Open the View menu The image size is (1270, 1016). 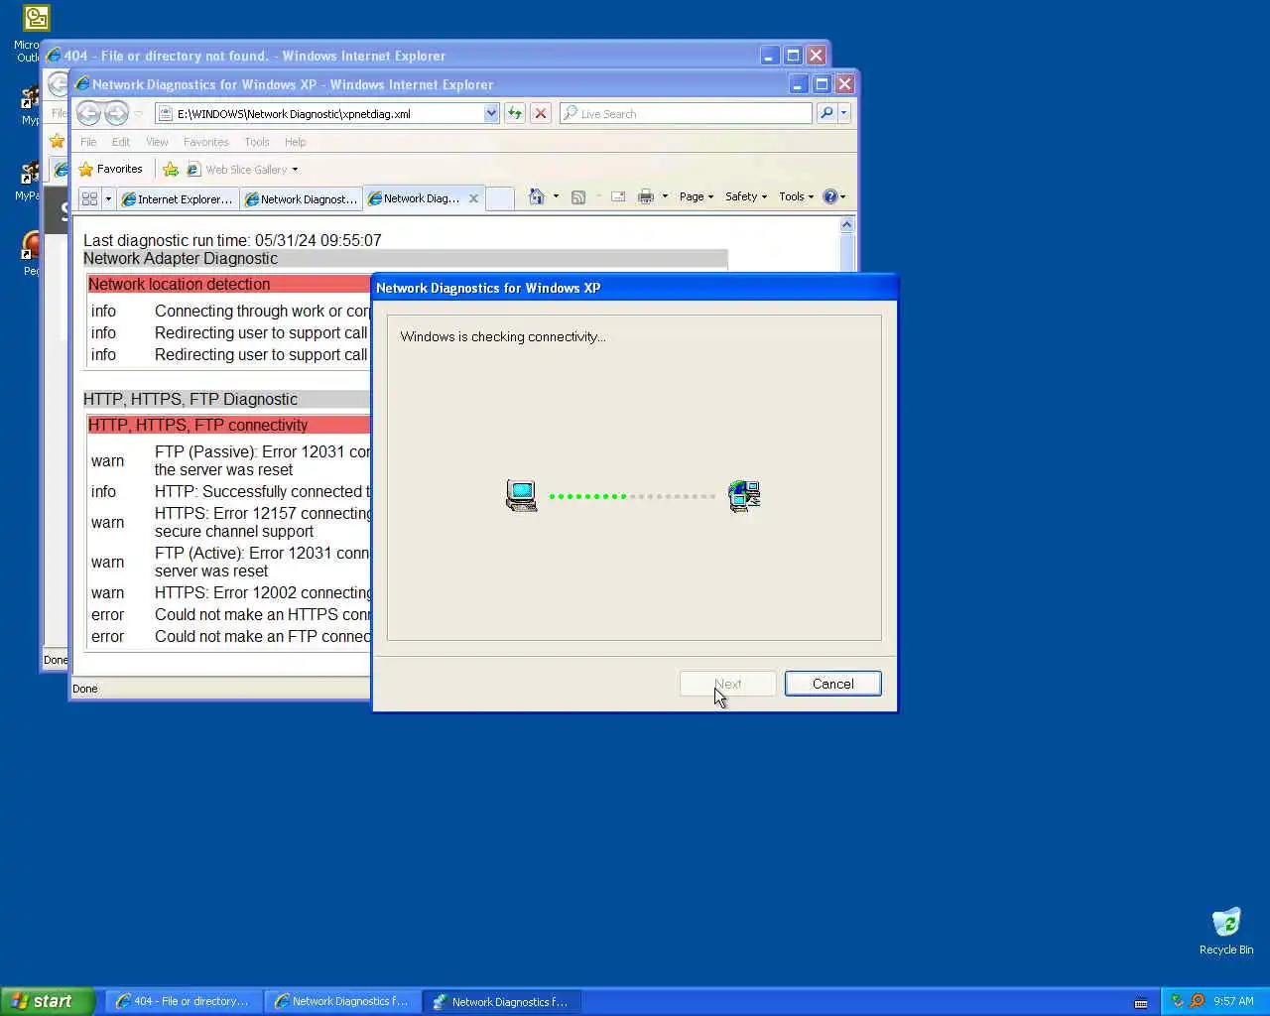157,142
